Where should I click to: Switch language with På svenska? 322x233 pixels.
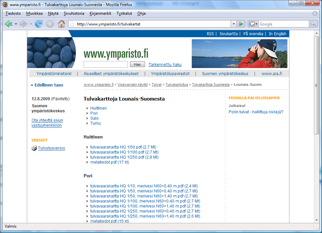click(253, 34)
